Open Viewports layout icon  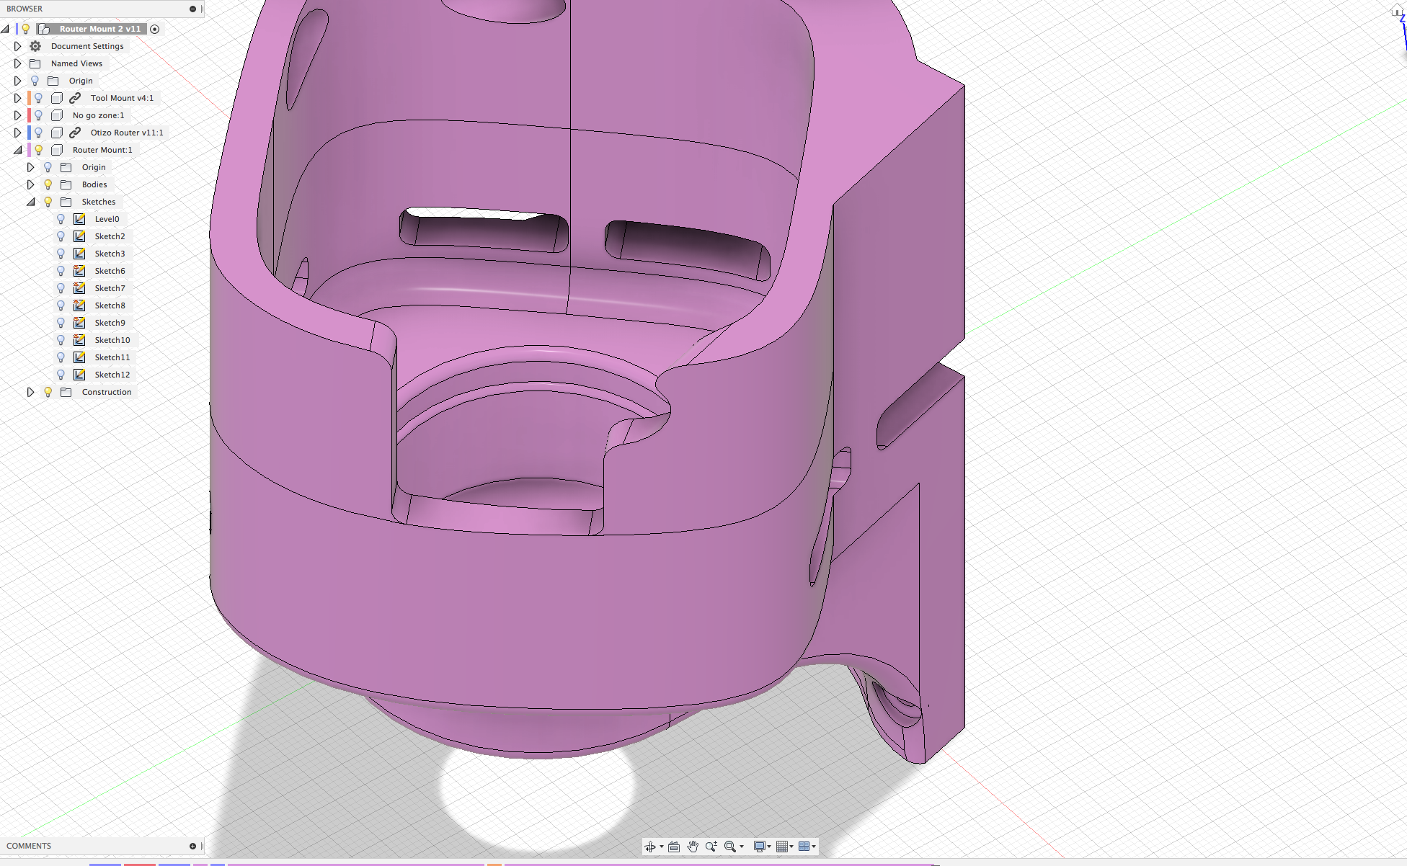(x=804, y=847)
